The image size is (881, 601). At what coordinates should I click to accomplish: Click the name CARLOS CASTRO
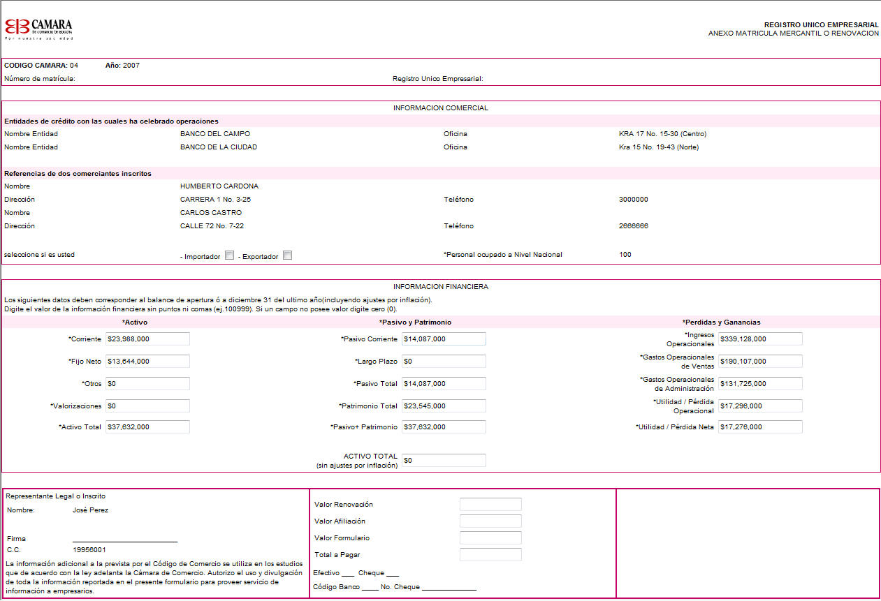click(211, 213)
